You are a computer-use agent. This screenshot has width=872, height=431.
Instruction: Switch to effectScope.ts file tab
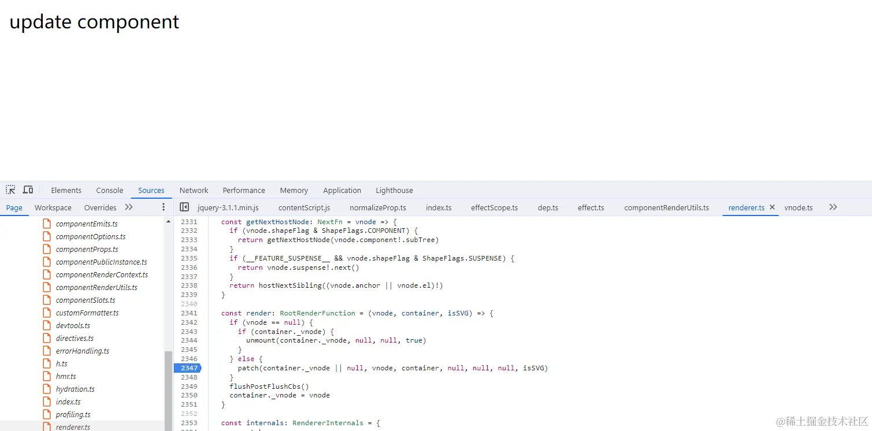(494, 207)
